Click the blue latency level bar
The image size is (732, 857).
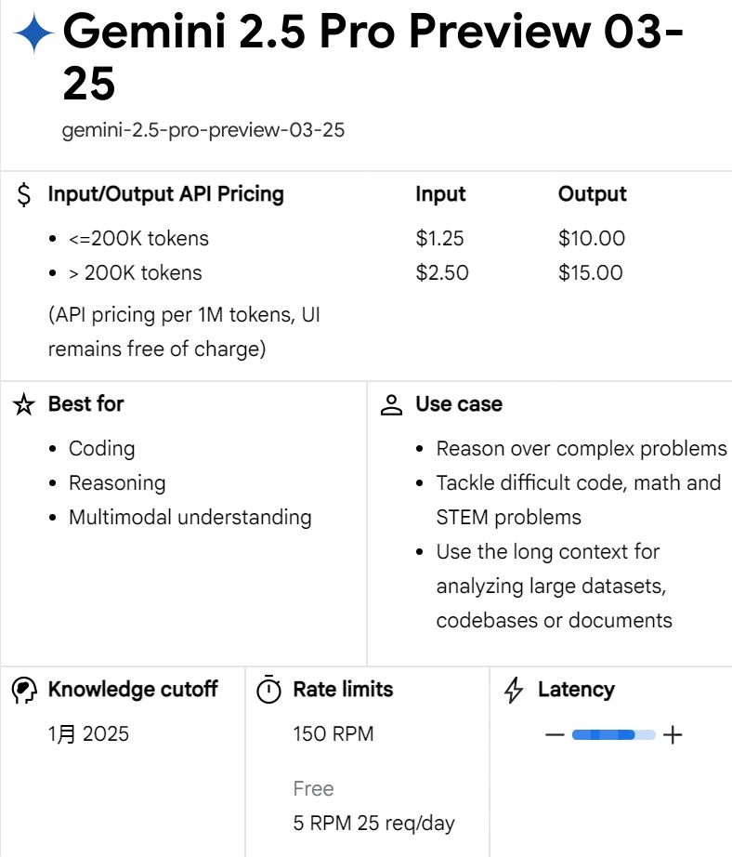613,735
